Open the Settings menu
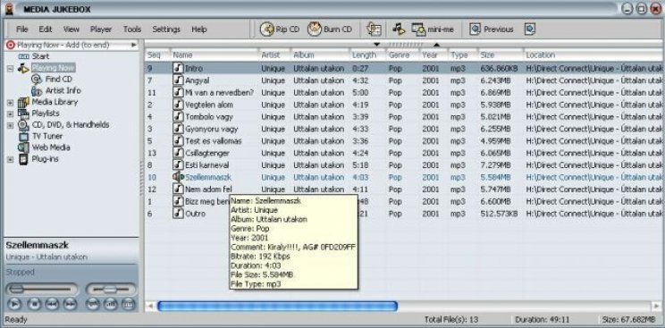 [x=166, y=29]
